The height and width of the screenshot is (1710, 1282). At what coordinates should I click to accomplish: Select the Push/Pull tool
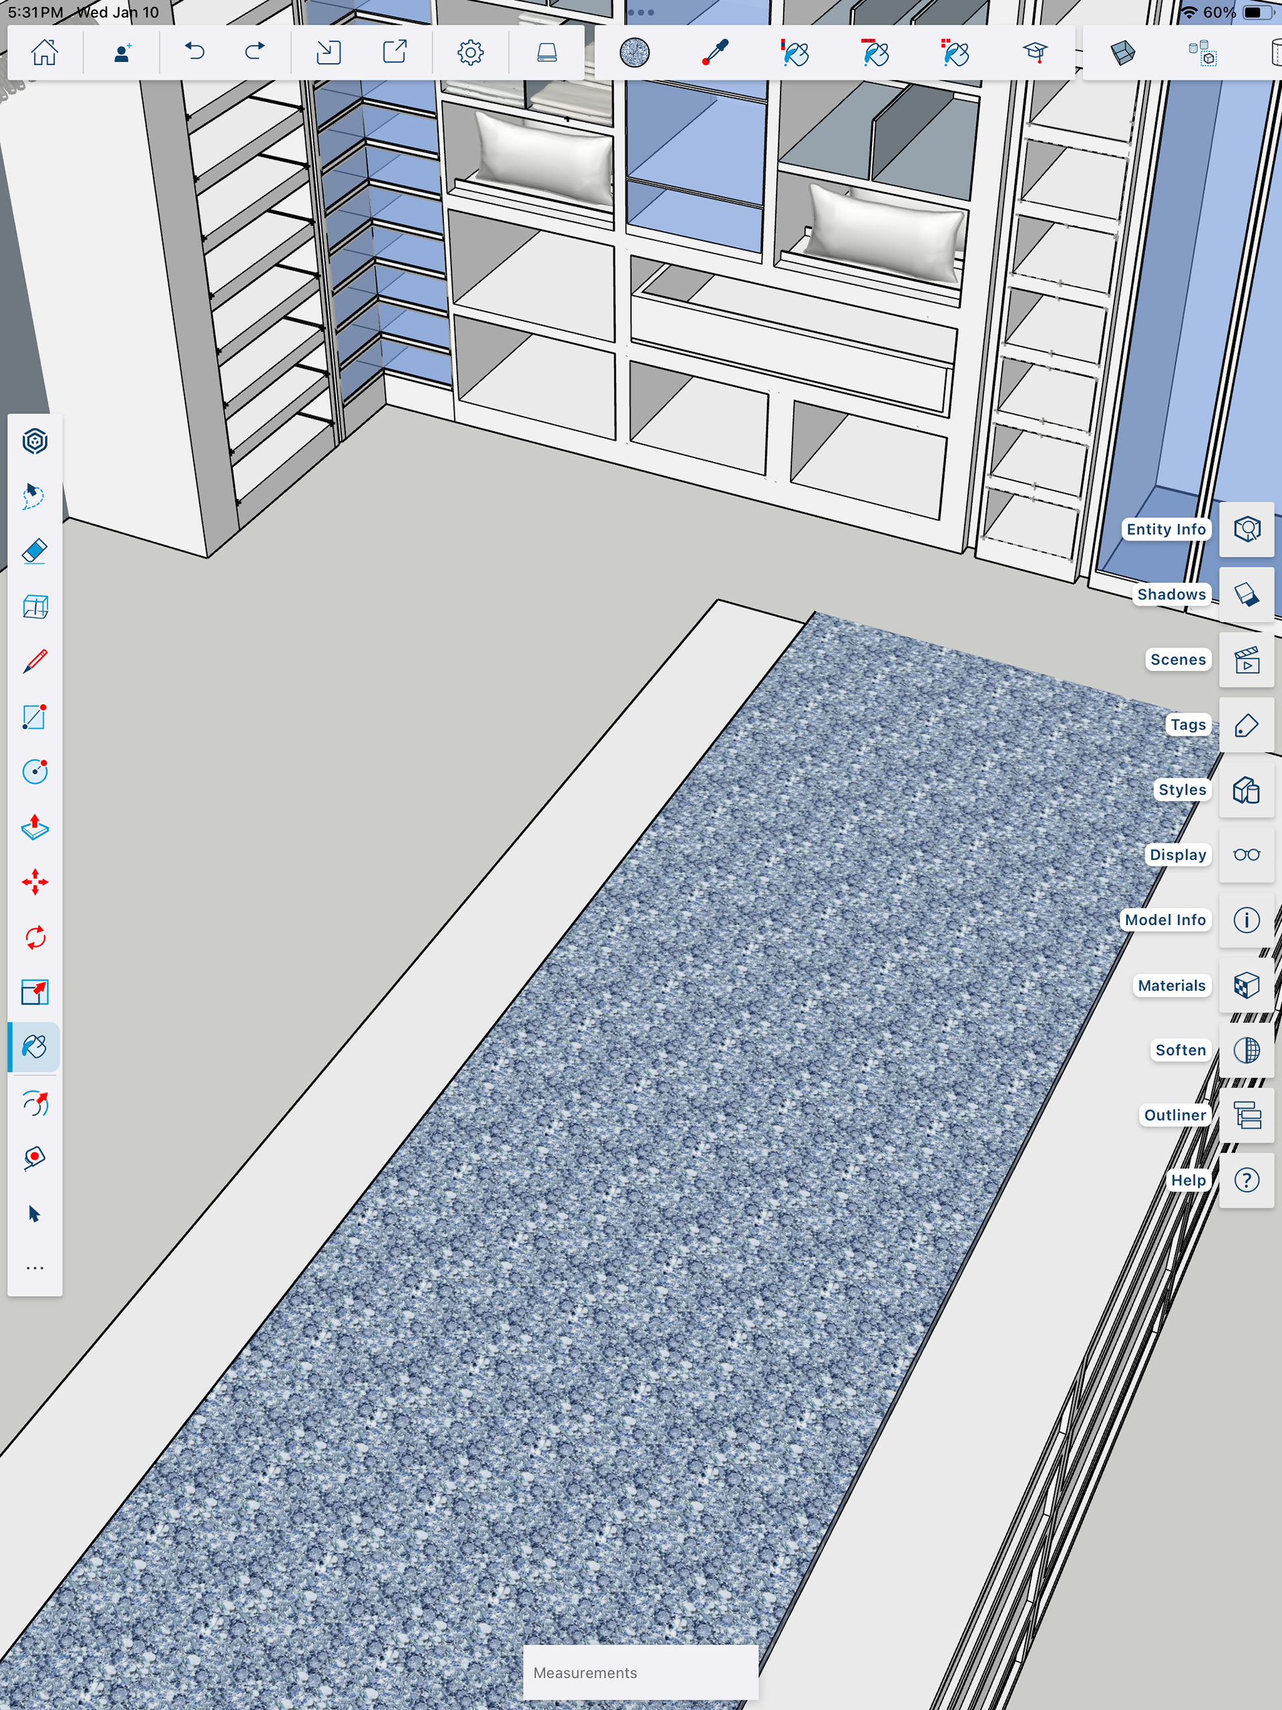pyautogui.click(x=35, y=827)
